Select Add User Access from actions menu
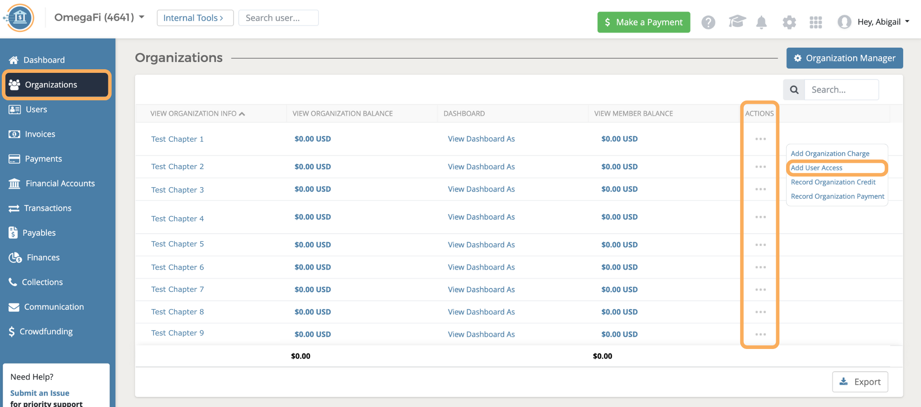 (x=817, y=168)
